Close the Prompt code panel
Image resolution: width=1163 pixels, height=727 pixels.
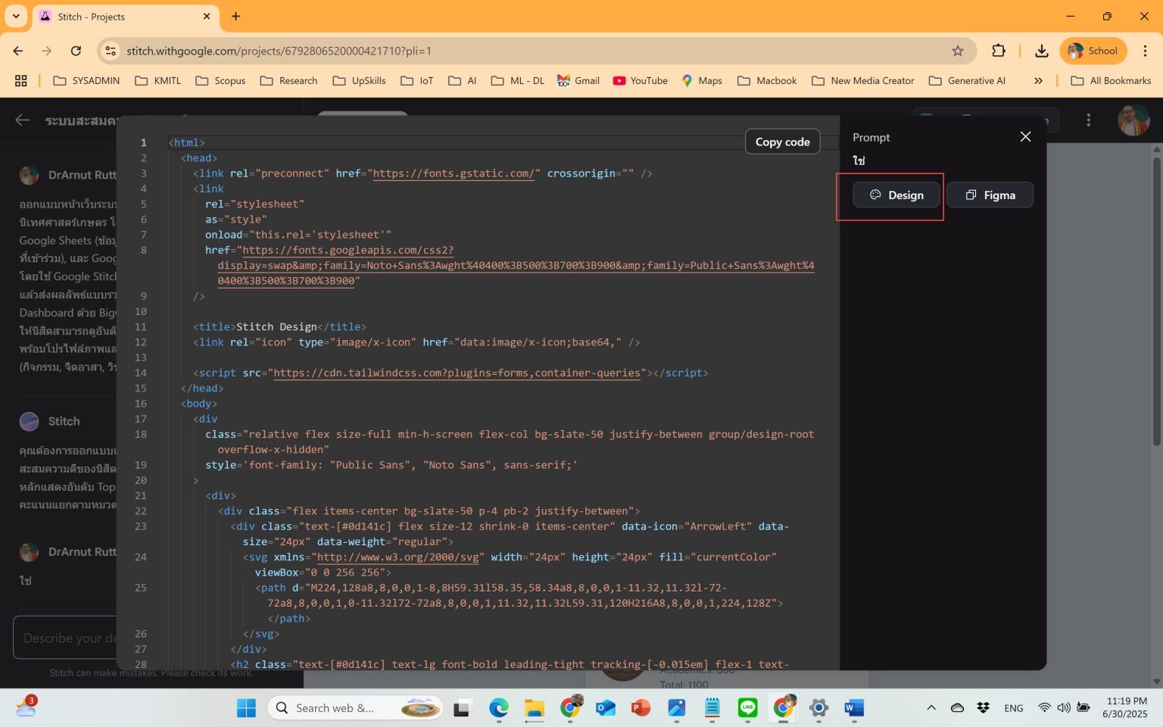click(1025, 137)
